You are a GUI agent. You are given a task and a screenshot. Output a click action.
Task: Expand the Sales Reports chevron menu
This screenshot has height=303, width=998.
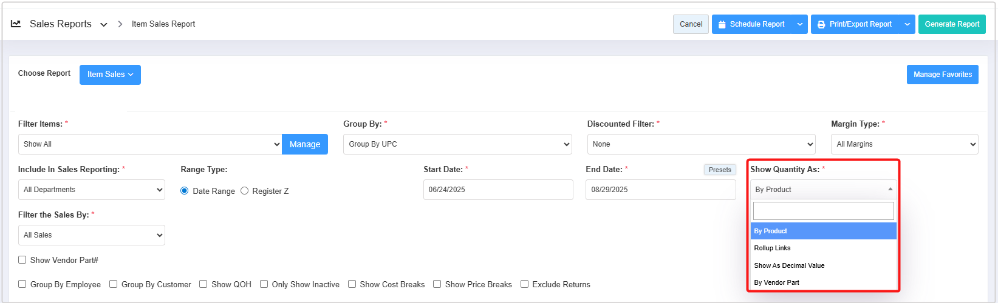click(x=104, y=24)
